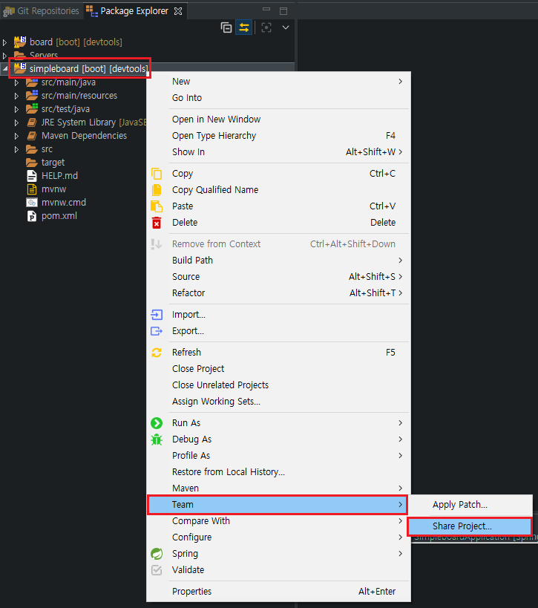Click Export... menu entry

point(278,331)
